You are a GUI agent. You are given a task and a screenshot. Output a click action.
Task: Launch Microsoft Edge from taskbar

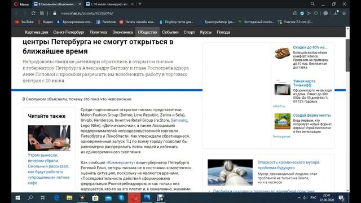56,198
